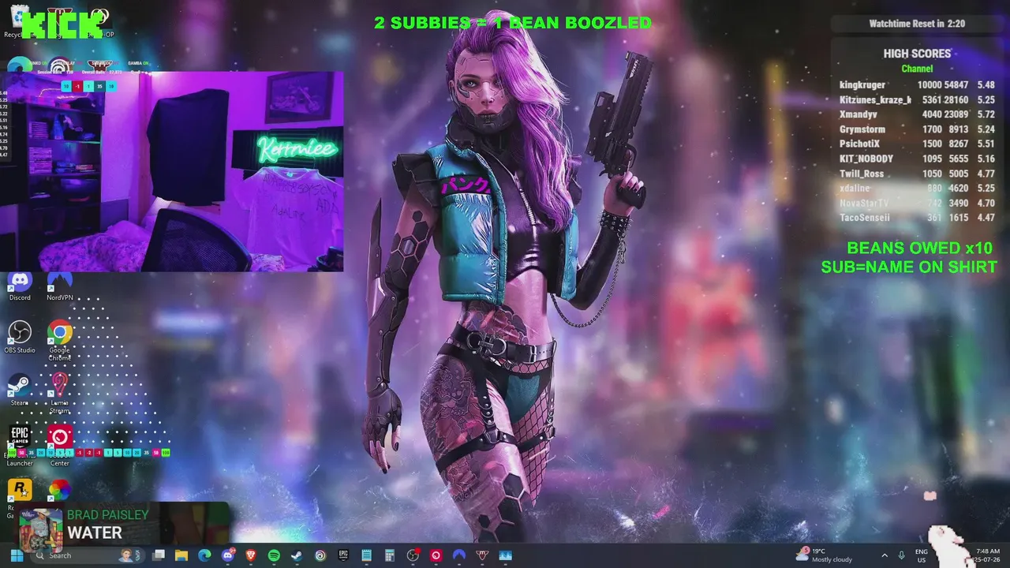The width and height of the screenshot is (1010, 568).
Task: Click the microphone tray icon
Action: pyautogui.click(x=901, y=555)
